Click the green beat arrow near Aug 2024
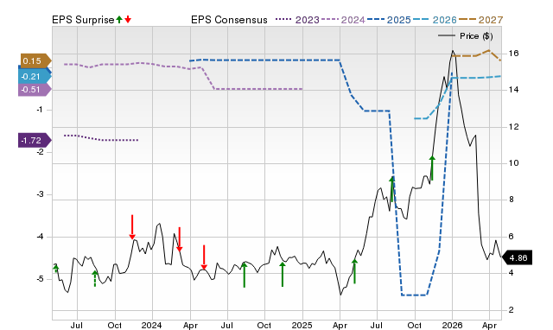 click(x=244, y=275)
